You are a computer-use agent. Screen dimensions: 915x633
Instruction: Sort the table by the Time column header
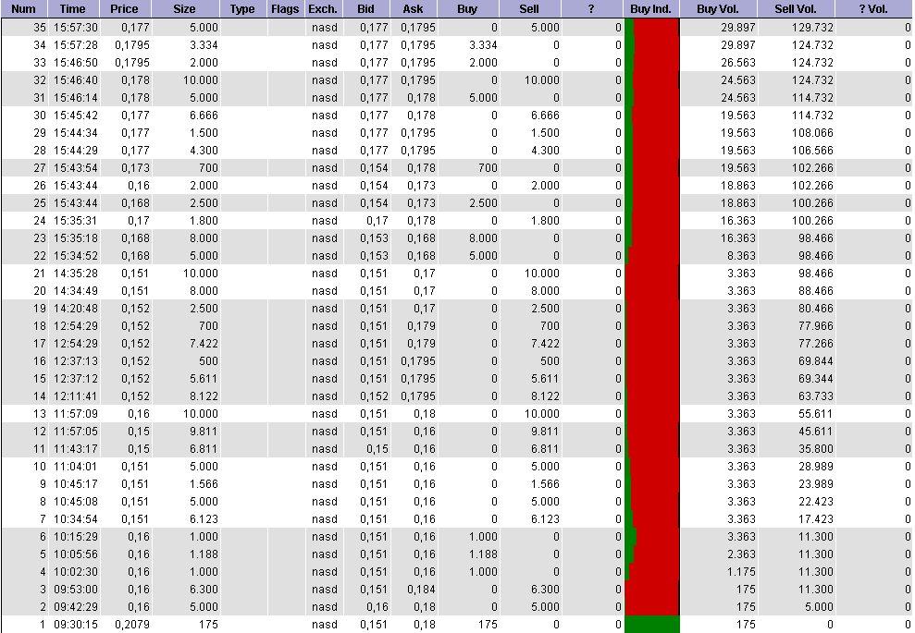(x=72, y=9)
